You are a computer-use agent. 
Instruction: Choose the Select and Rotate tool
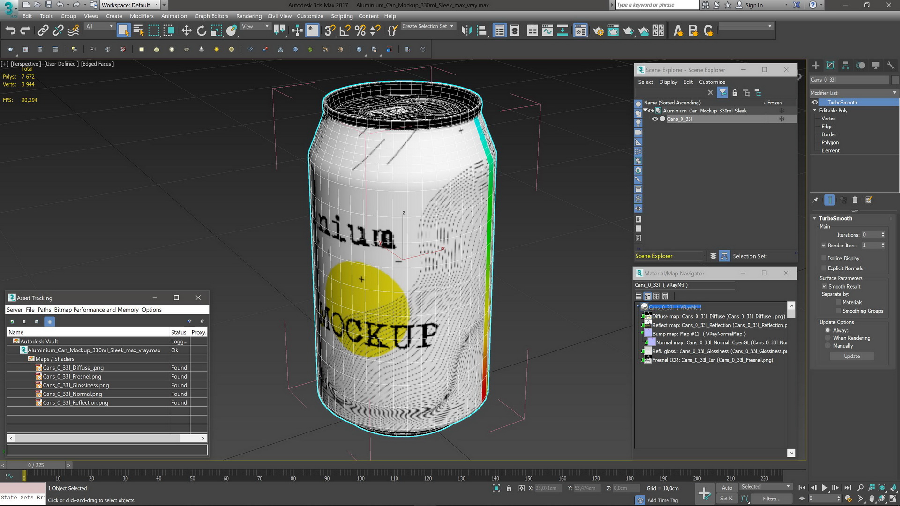[202, 31]
